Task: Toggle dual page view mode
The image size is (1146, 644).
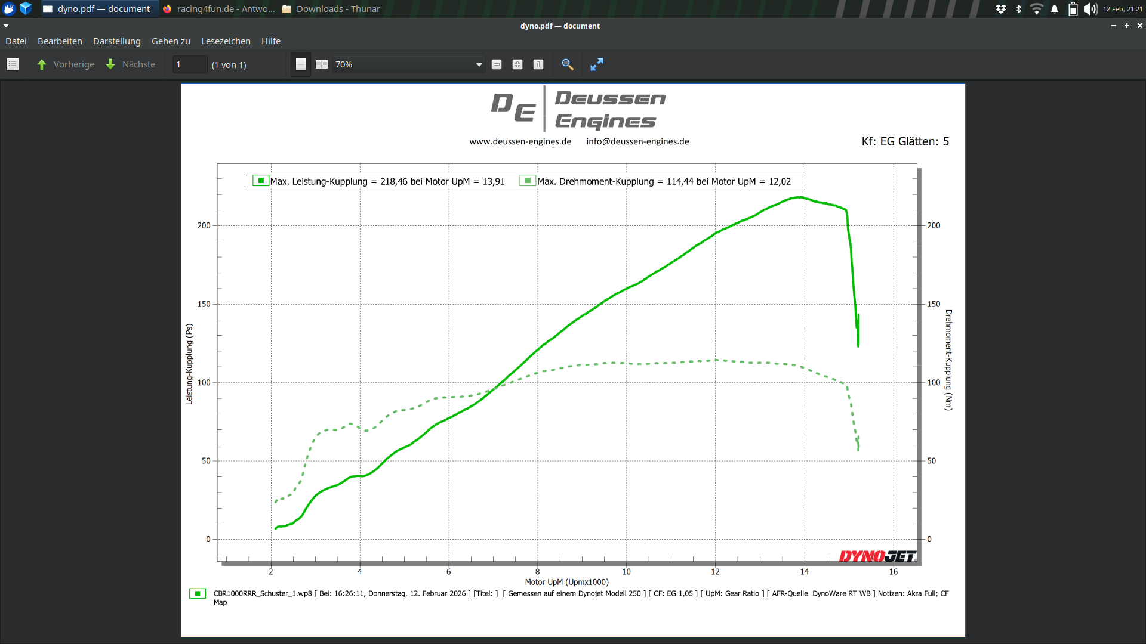Action: pos(322,64)
